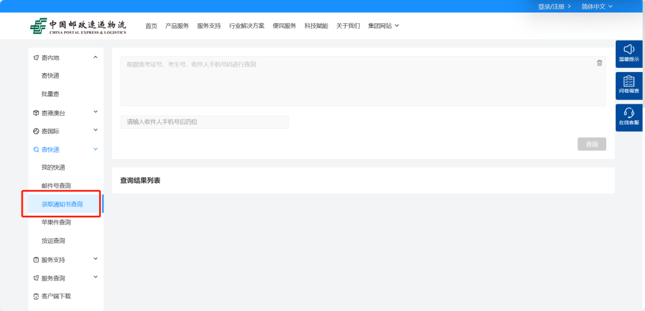Collapse the 寄内地 section chevron
Viewport: 645px width, 311px height.
coord(96,57)
